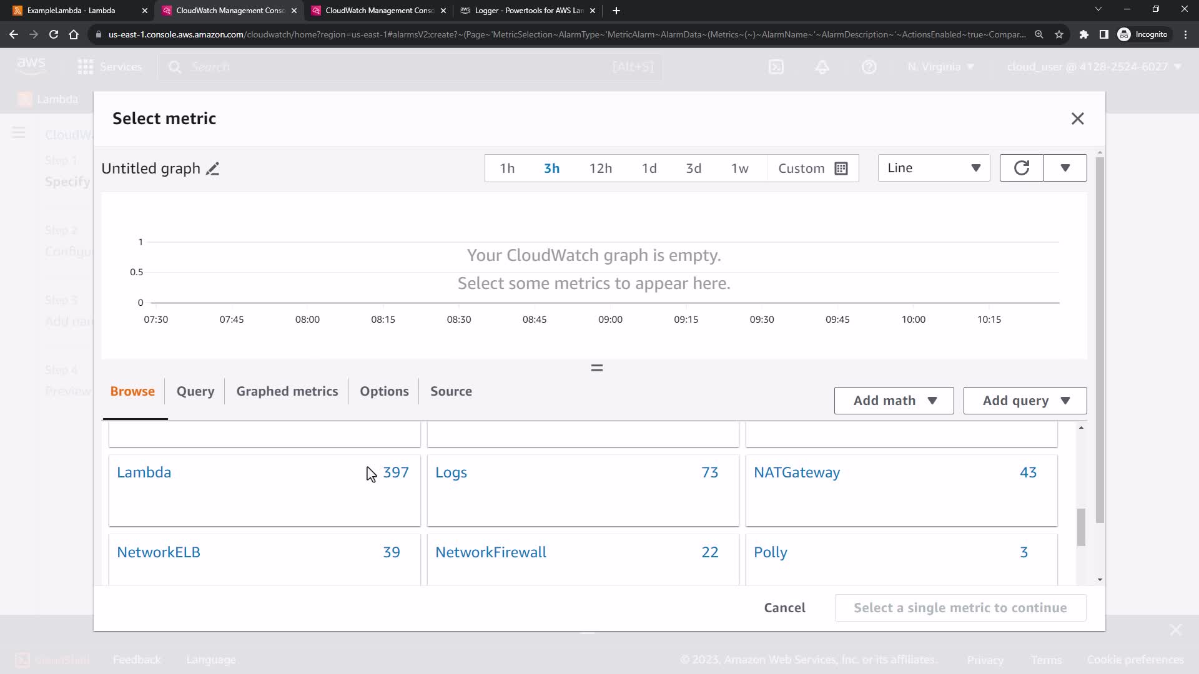This screenshot has height=674, width=1199.
Task: Expand the refresh options dropdown arrow
Action: pyautogui.click(x=1065, y=168)
